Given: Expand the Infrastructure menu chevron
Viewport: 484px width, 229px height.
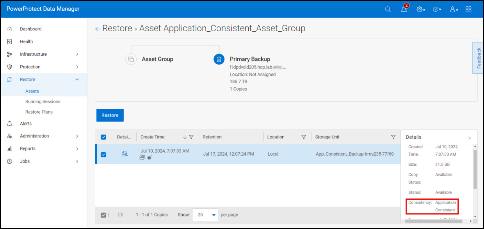Looking at the screenshot, I should pyautogui.click(x=77, y=54).
